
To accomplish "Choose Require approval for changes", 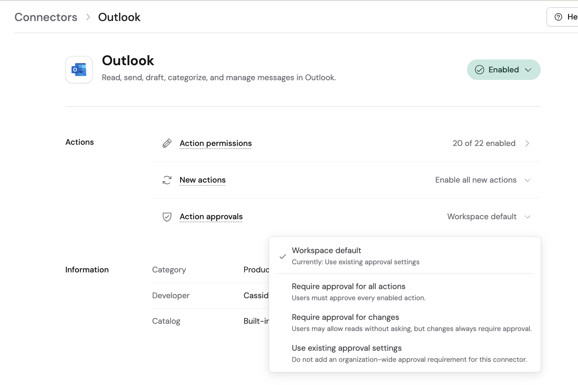I will (405, 323).
